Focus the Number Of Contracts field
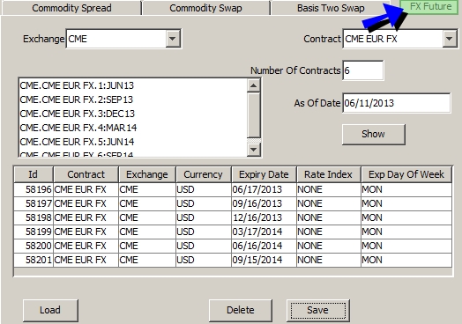The width and height of the screenshot is (462, 324). 363,70
